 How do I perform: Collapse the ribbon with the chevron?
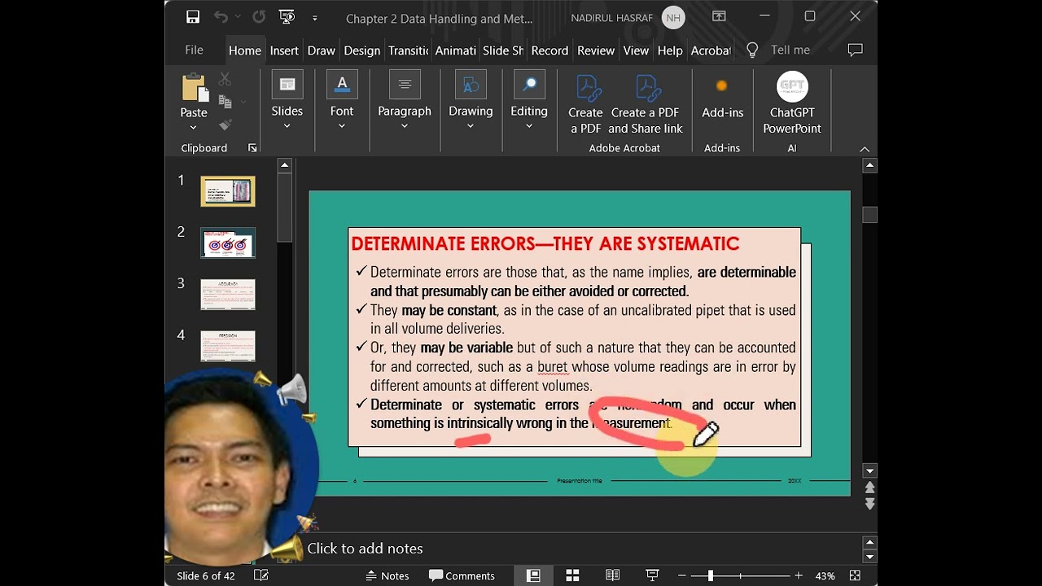point(865,149)
